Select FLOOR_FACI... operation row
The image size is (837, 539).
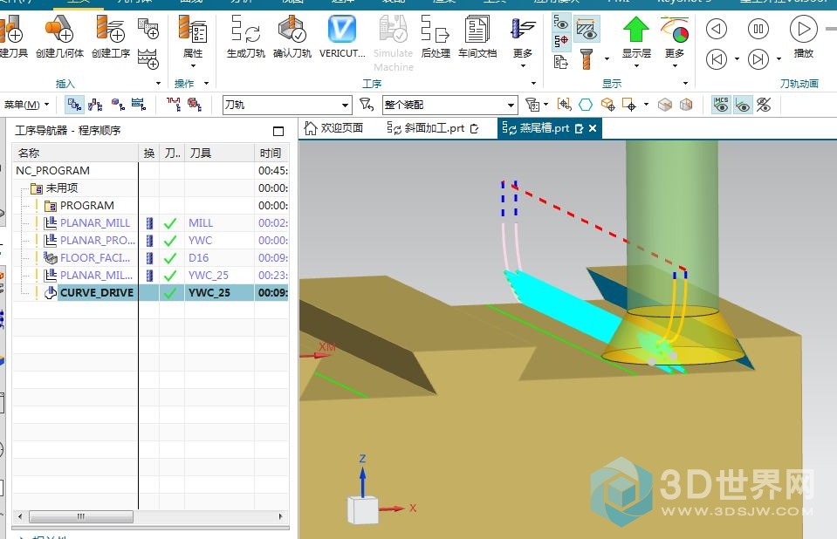click(151, 258)
